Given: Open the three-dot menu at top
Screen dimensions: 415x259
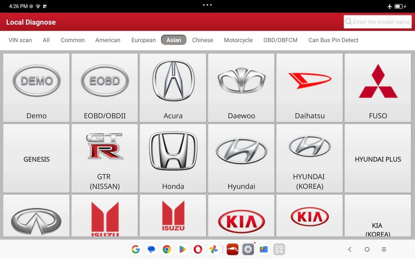Looking at the screenshot, I should click(x=207, y=5).
